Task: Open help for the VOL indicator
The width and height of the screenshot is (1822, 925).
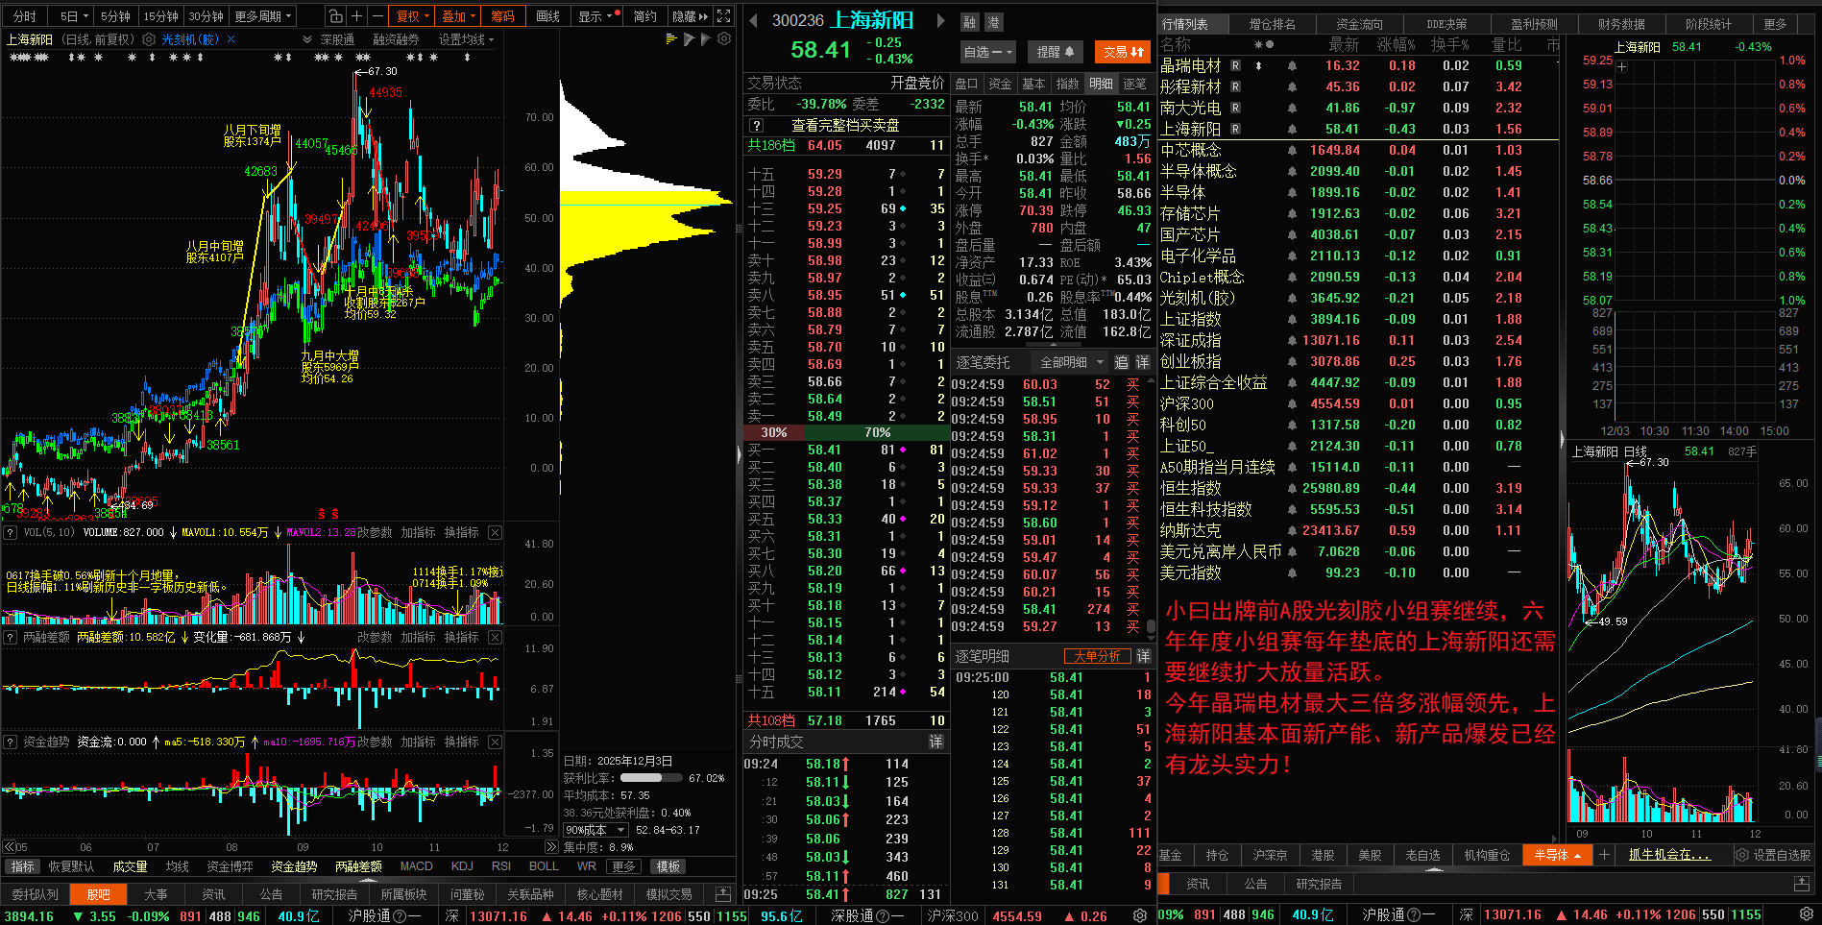Action: (x=10, y=532)
